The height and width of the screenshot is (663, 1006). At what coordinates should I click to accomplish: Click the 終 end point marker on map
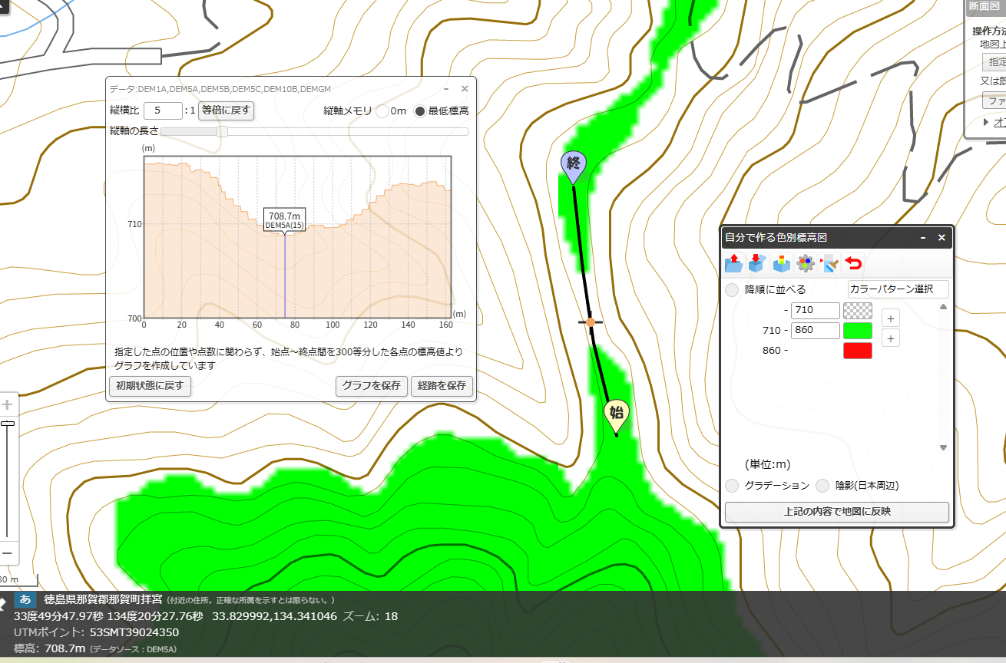(573, 167)
